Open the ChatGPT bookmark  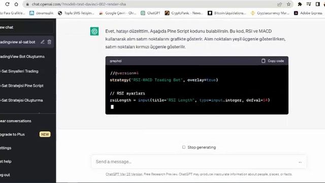point(150,13)
